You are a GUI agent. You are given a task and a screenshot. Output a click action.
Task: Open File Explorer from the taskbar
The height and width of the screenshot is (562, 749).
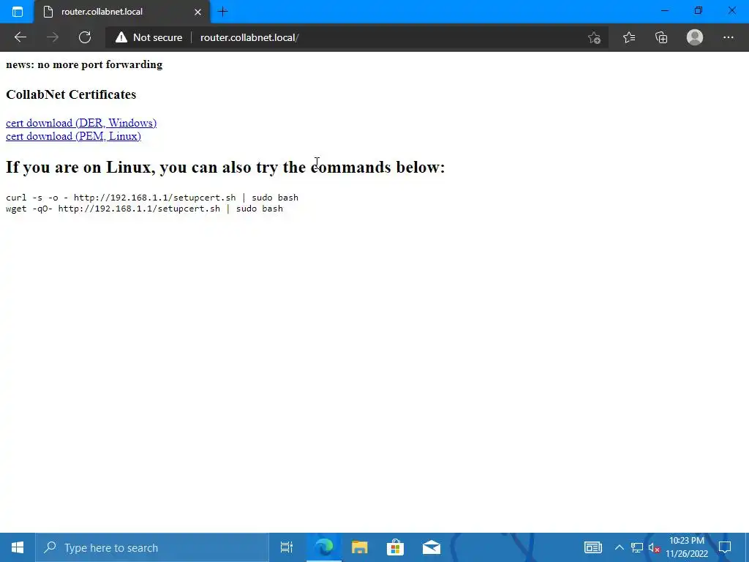coord(360,547)
